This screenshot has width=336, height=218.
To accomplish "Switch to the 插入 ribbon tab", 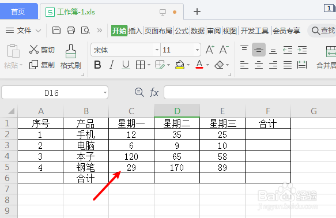I will tap(135, 31).
